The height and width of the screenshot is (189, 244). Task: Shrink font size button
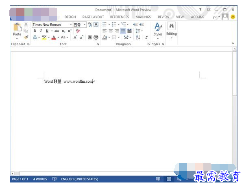point(82,37)
